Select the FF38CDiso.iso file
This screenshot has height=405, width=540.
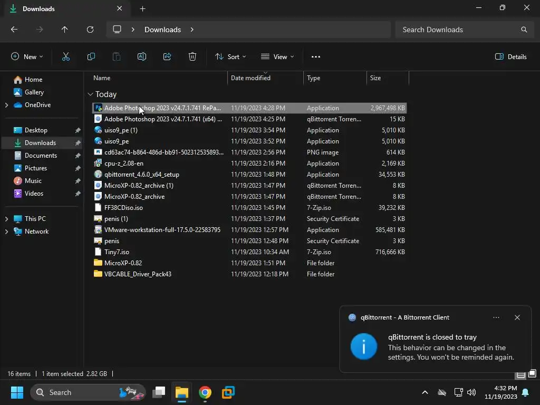click(249, 208)
